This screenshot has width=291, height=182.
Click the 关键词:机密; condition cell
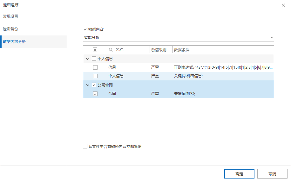tap(185, 94)
